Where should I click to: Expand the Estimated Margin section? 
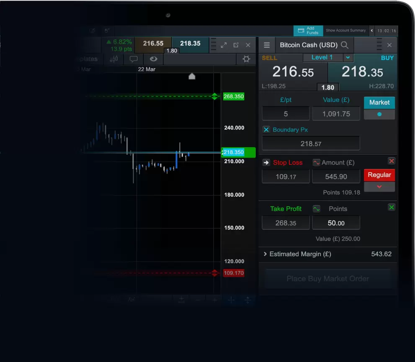pos(265,254)
